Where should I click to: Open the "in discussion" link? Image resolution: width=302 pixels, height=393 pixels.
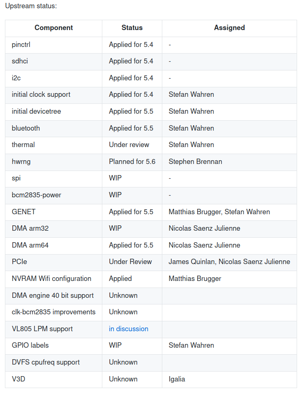[x=128, y=329]
